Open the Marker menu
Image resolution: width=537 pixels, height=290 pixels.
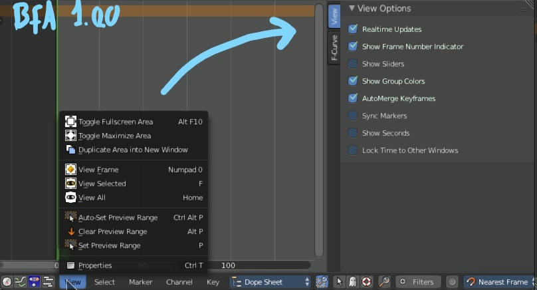coord(140,282)
